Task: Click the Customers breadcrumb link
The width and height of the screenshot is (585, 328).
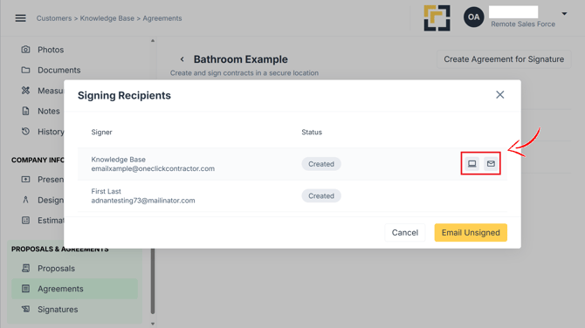Action: pos(54,18)
